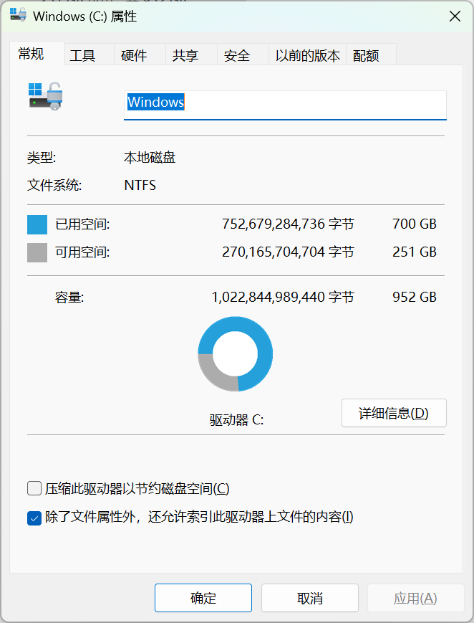Click the Windows (C:) 属性 title text
Image resolution: width=474 pixels, height=623 pixels.
[85, 16]
